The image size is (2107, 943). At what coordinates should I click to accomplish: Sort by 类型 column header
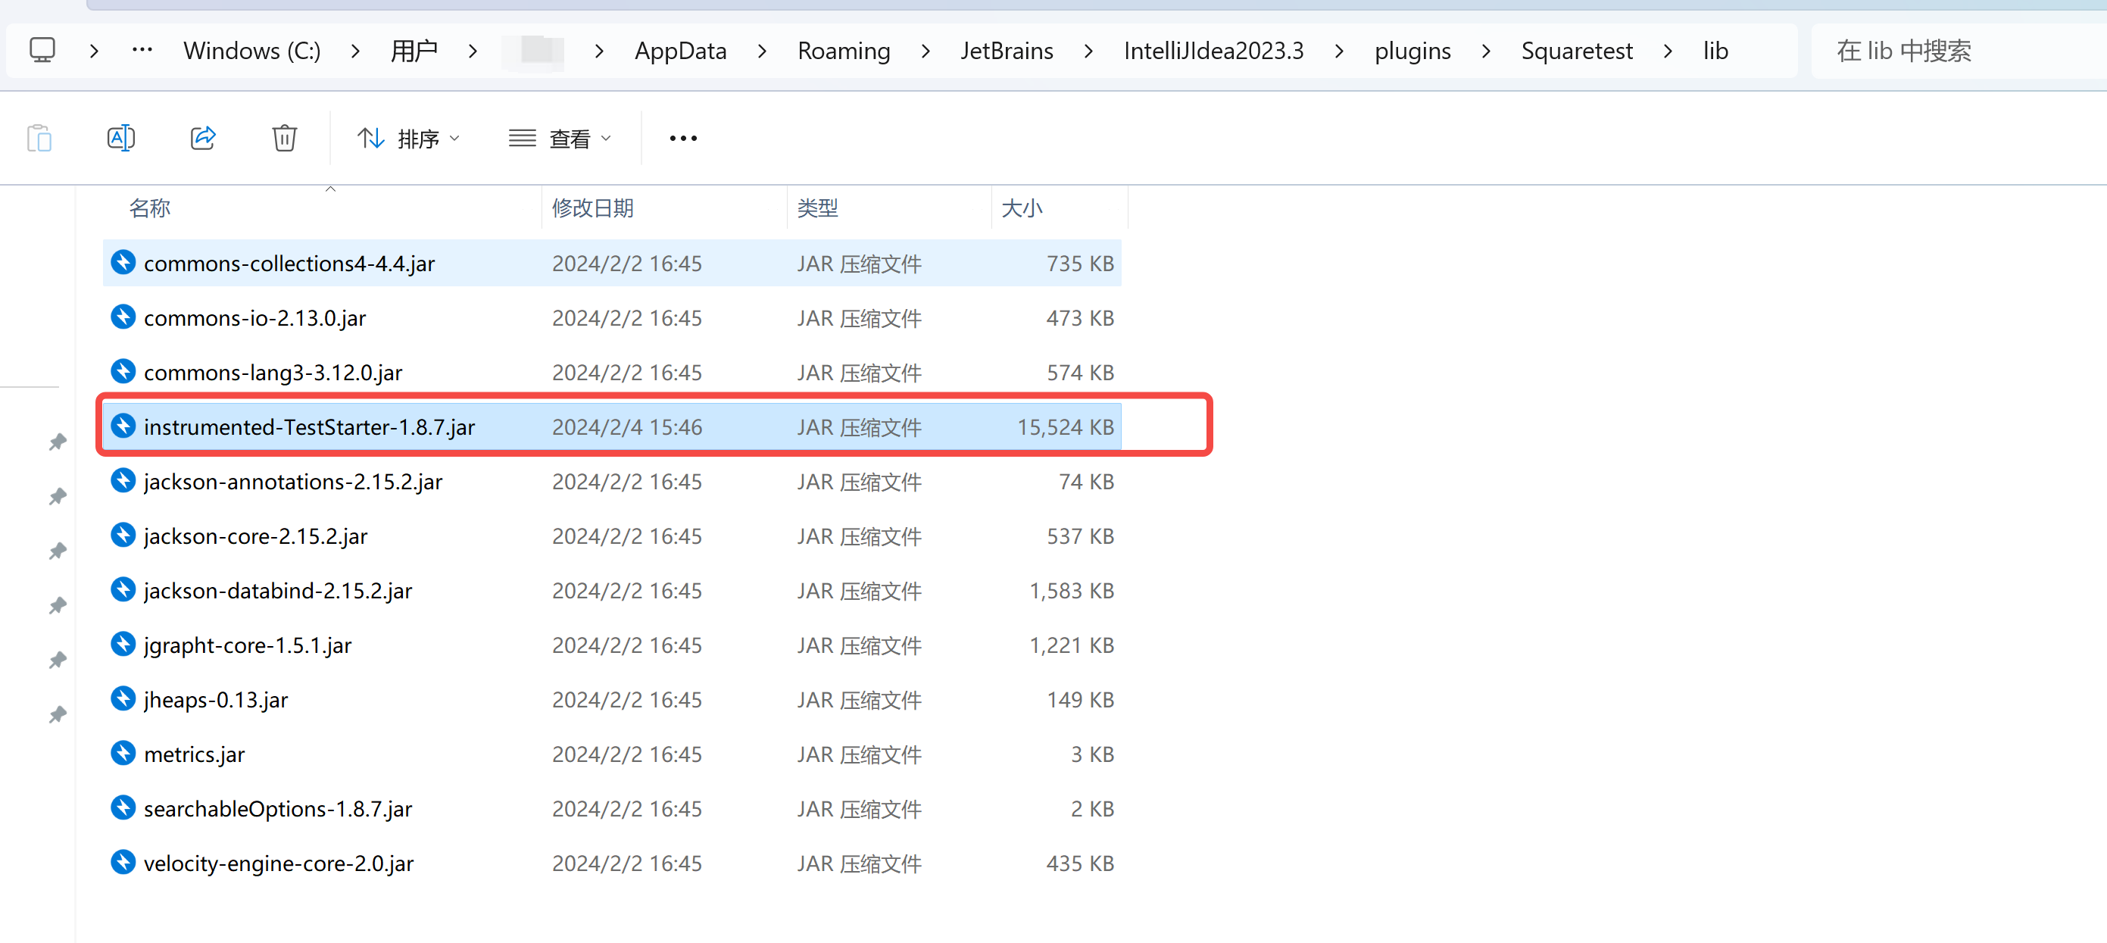pos(817,208)
